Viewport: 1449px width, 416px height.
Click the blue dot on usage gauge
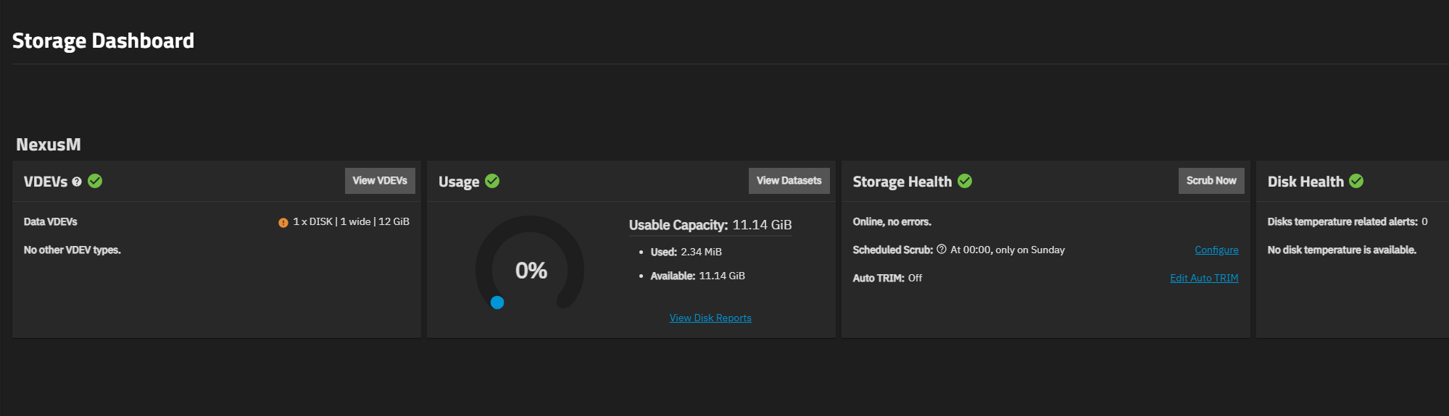(x=497, y=302)
